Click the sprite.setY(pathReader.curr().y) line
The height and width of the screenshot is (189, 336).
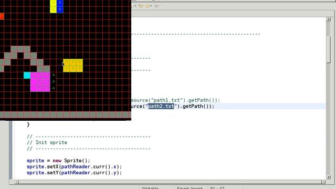pos(74,173)
